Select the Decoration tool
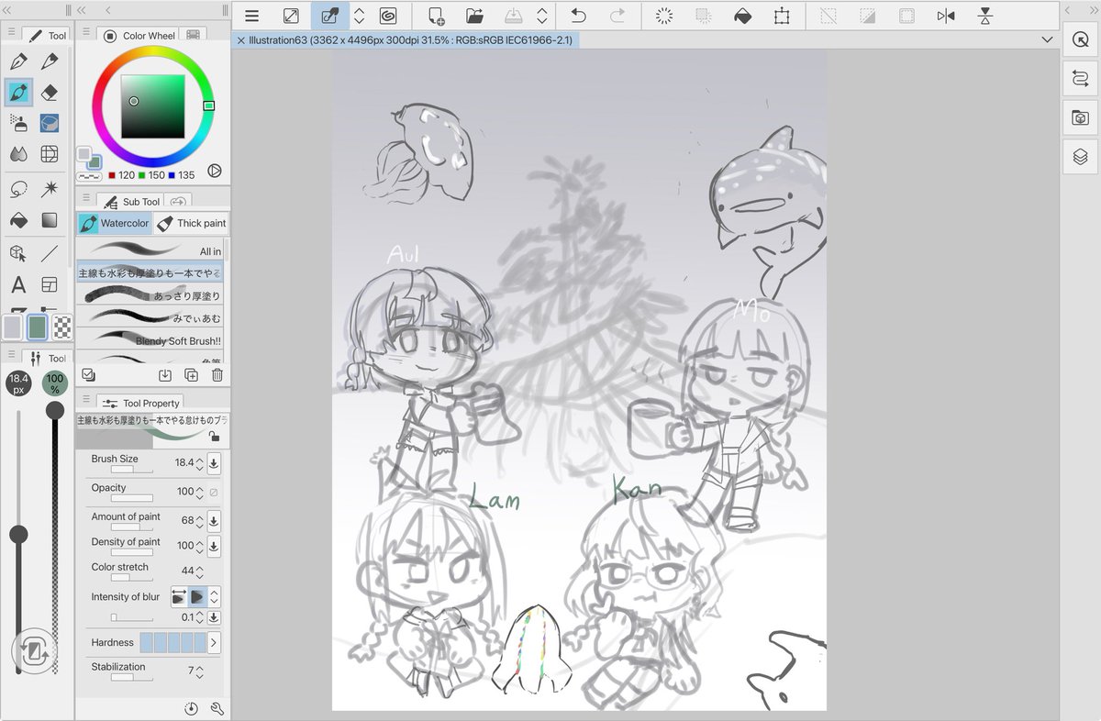This screenshot has width=1101, height=721. click(50, 123)
